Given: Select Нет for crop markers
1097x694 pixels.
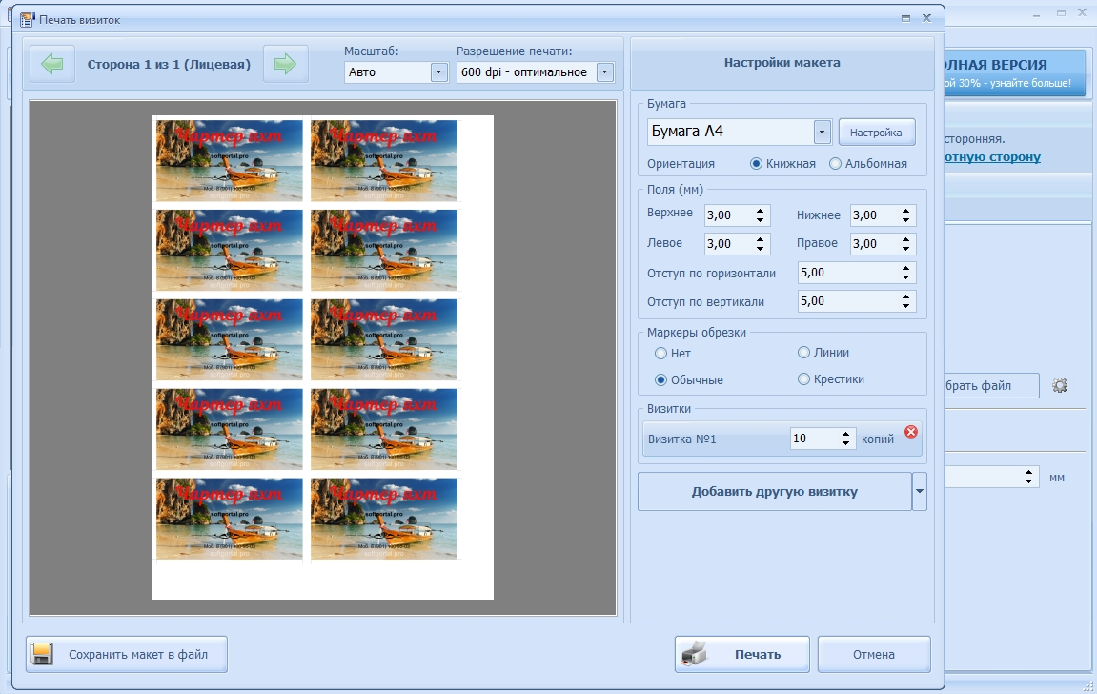Looking at the screenshot, I should point(661,354).
